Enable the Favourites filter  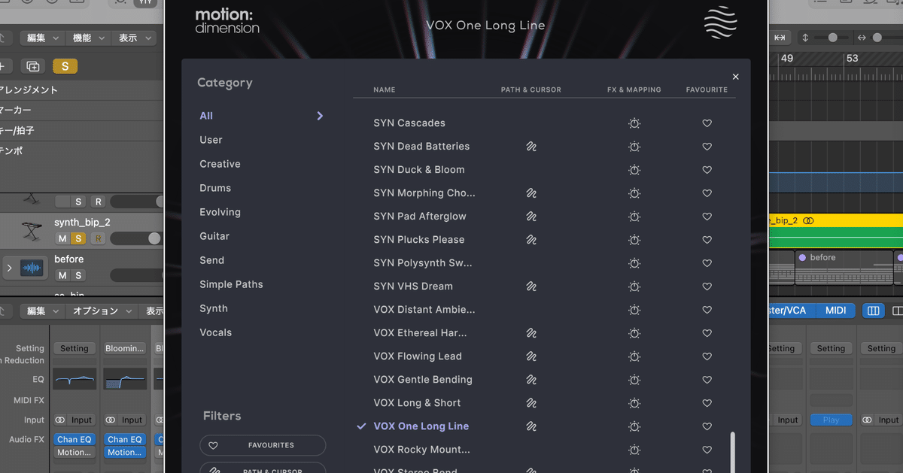tap(263, 445)
